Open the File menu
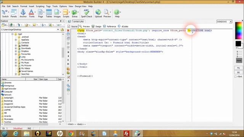This screenshot has width=244, height=137. tap(3, 6)
